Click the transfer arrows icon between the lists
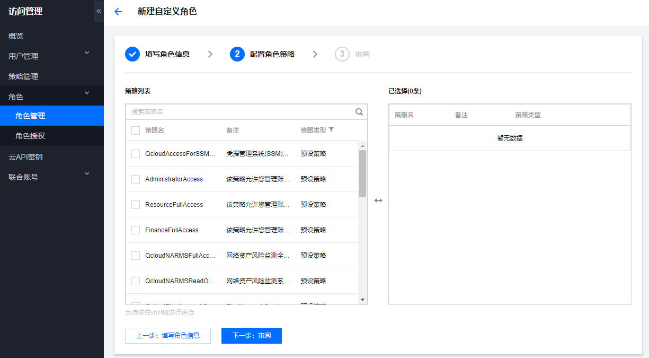649x358 pixels. click(378, 200)
